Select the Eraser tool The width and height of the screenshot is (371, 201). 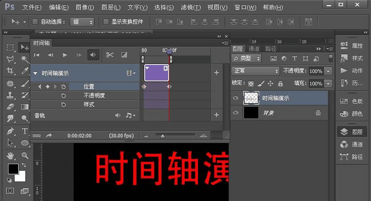[x=10, y=107]
